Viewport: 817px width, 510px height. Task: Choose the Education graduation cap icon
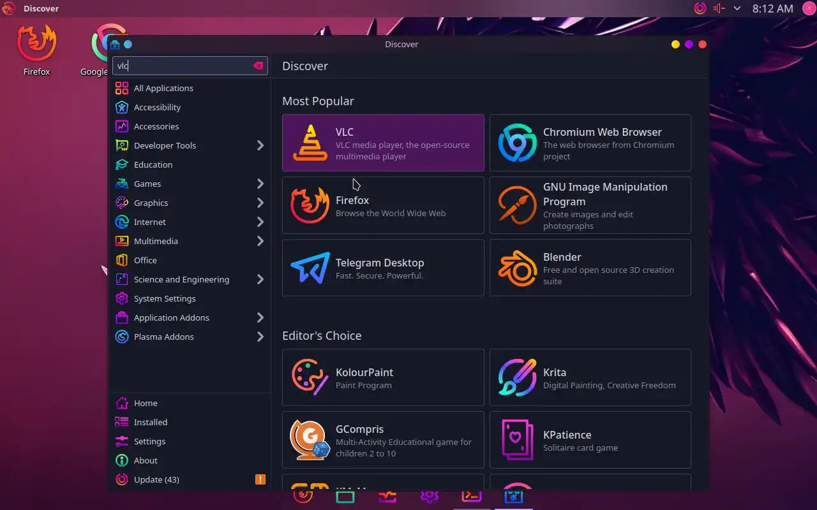click(x=121, y=164)
